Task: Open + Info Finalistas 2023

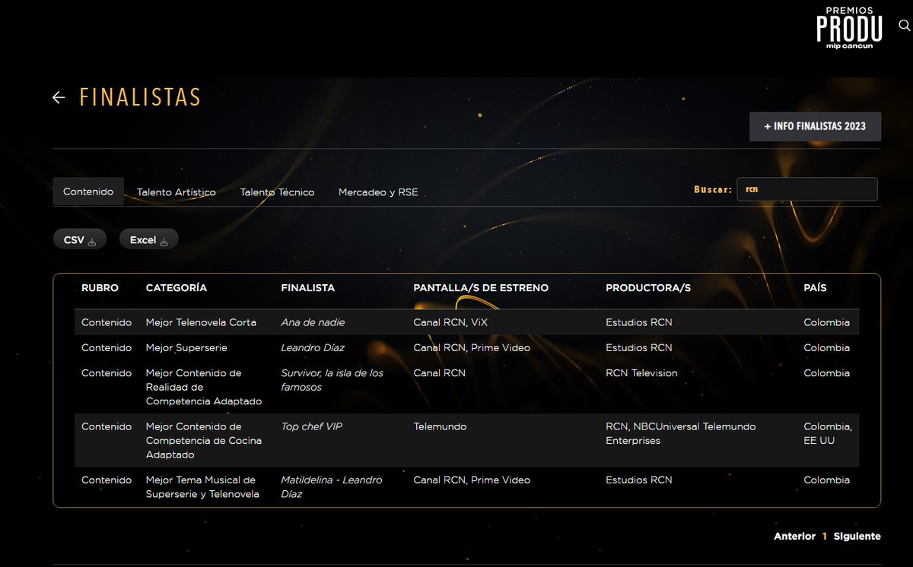Action: pos(815,126)
